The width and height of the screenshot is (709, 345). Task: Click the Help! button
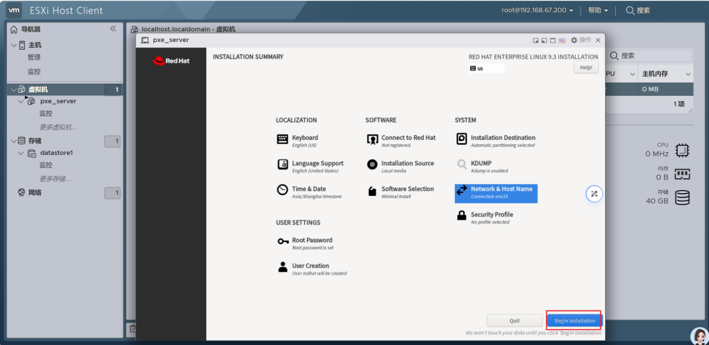pyautogui.click(x=586, y=67)
